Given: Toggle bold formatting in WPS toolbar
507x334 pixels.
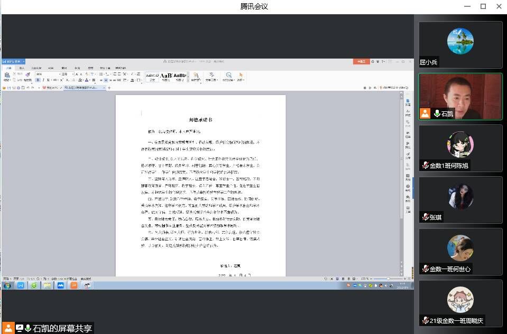Looking at the screenshot, I should (x=38, y=80).
